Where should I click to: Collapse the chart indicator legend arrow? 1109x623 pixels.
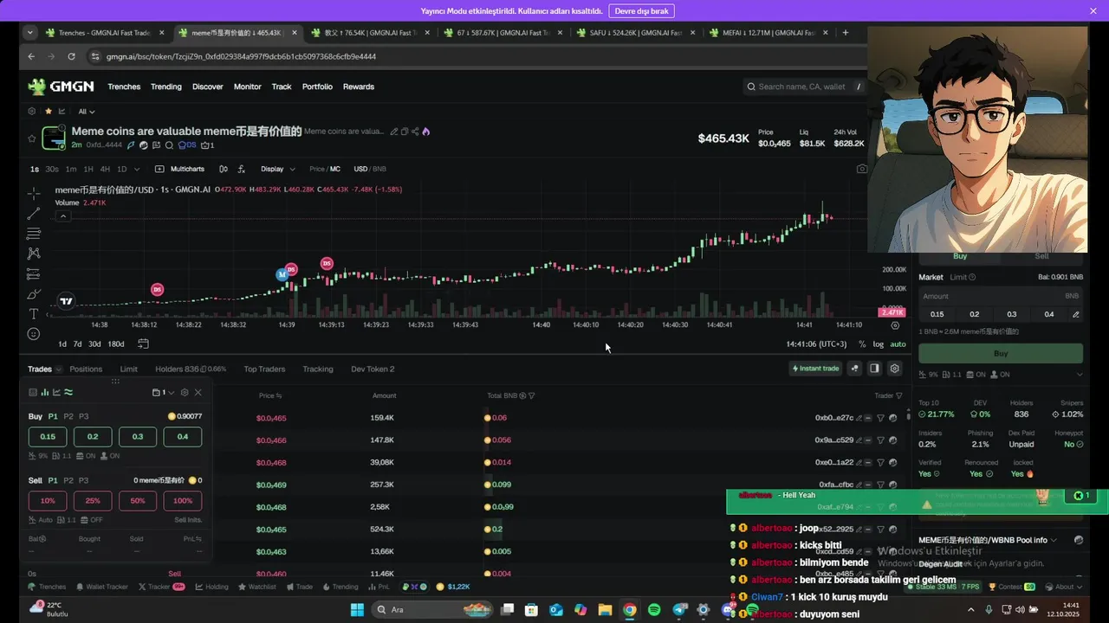(x=62, y=216)
